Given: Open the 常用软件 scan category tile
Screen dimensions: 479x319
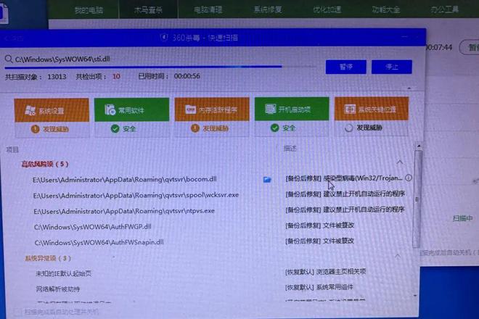Looking at the screenshot, I should 131,109.
